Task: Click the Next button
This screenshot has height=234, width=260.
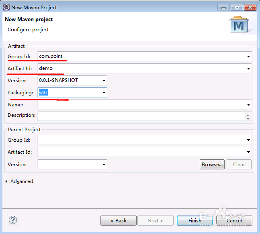Action: tap(156, 221)
